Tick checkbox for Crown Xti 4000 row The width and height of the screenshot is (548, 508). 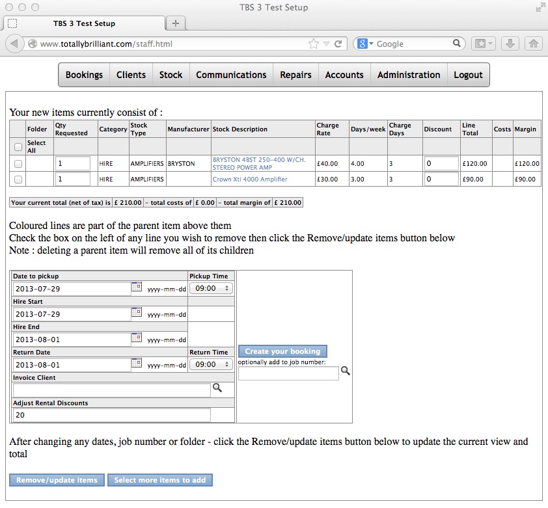click(x=18, y=180)
